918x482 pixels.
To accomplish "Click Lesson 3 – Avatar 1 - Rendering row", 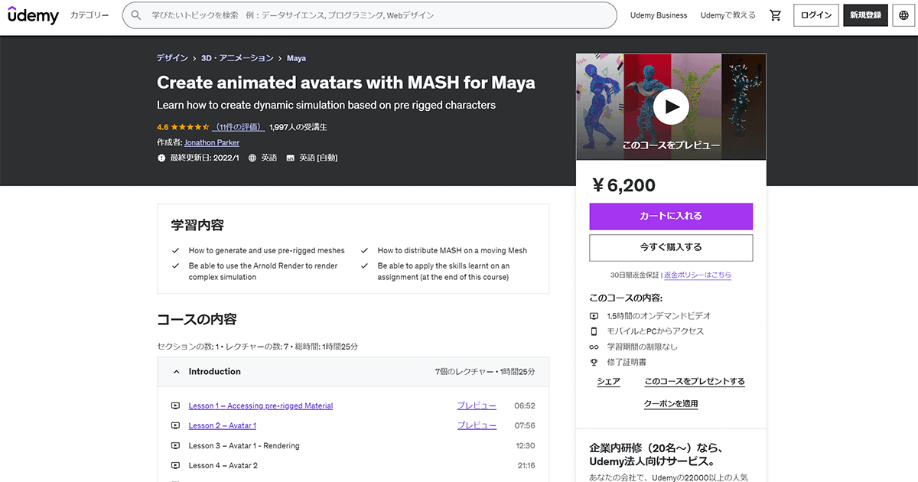I will (353, 445).
